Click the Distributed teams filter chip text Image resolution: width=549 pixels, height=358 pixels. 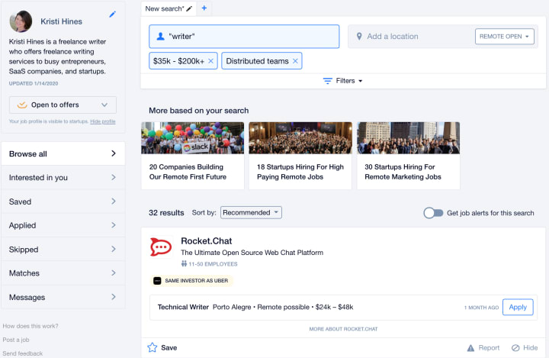(x=258, y=61)
